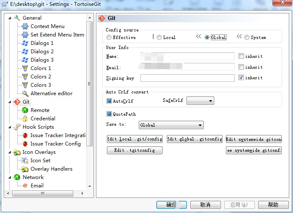Select the Global config source radio
The height and width of the screenshot is (213, 293).
[x=207, y=37]
